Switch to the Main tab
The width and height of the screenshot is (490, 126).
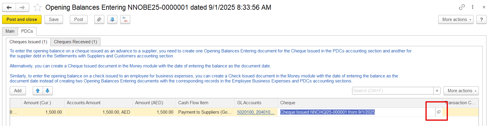(x=10, y=31)
